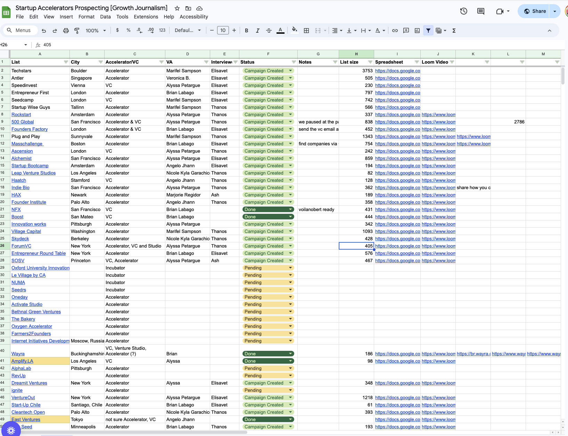
Task: Check cloud save status icon
Action: [199, 8]
